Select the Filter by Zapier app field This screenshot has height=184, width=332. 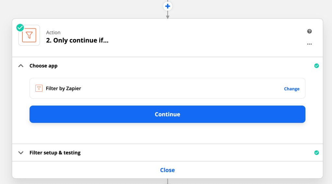[x=168, y=88]
